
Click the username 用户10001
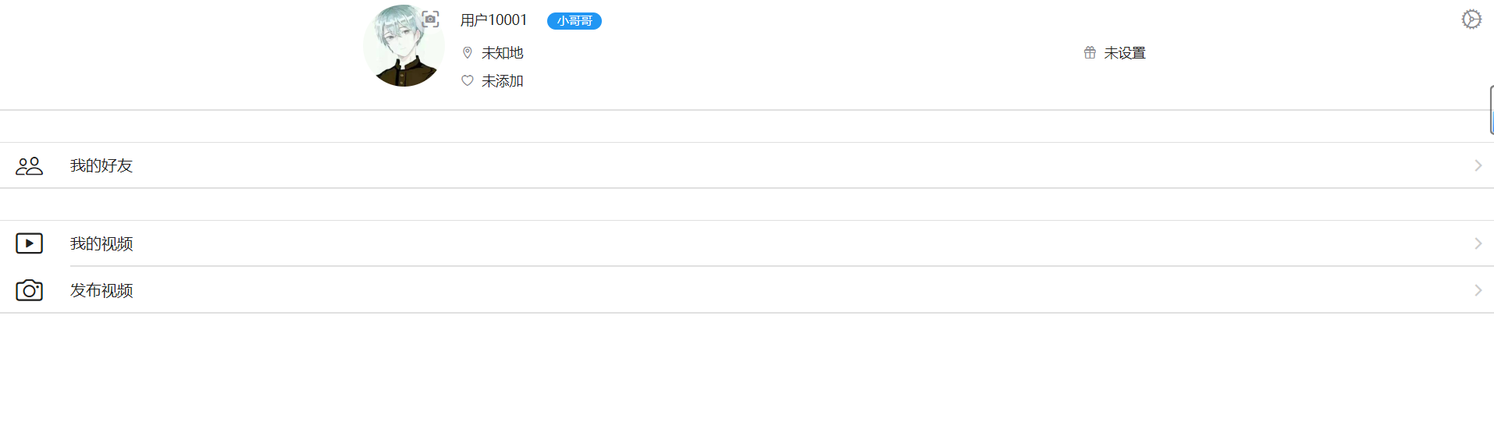coord(493,20)
